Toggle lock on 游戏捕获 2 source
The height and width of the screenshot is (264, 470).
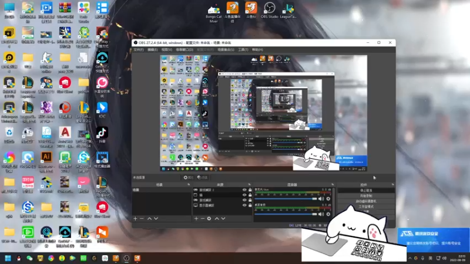coord(250,189)
